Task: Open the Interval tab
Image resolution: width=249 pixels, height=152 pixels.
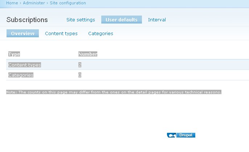Action: click(x=157, y=20)
